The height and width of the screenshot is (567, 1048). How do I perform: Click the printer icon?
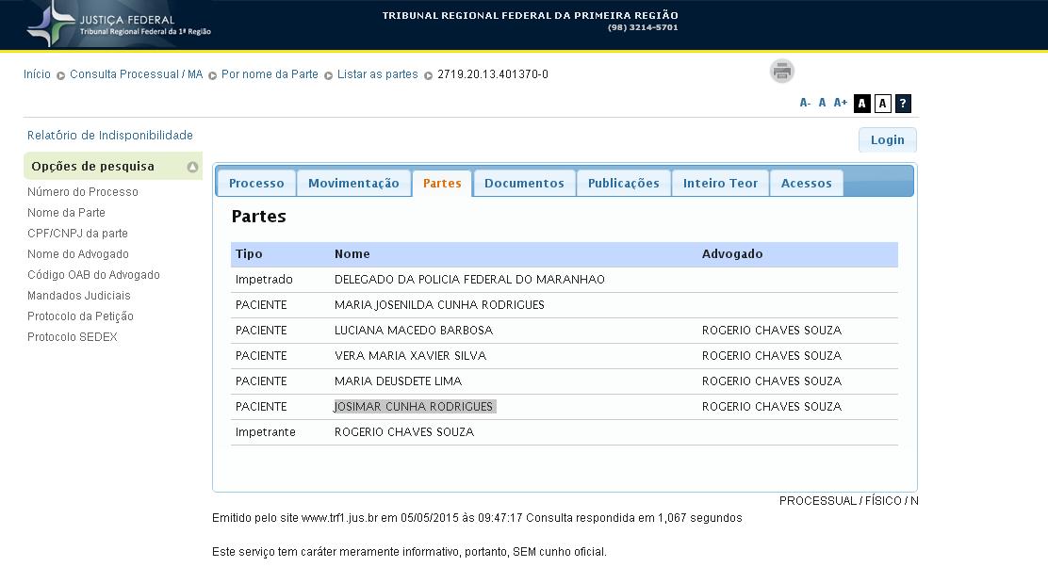point(781,71)
